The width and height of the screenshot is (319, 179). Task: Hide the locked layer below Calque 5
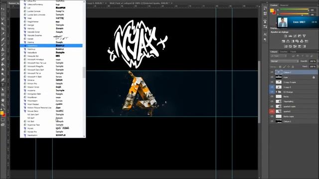point(272,77)
